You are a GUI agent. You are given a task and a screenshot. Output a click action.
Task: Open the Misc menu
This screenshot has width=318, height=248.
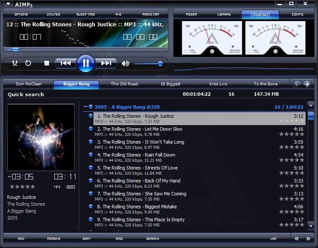[119, 239]
